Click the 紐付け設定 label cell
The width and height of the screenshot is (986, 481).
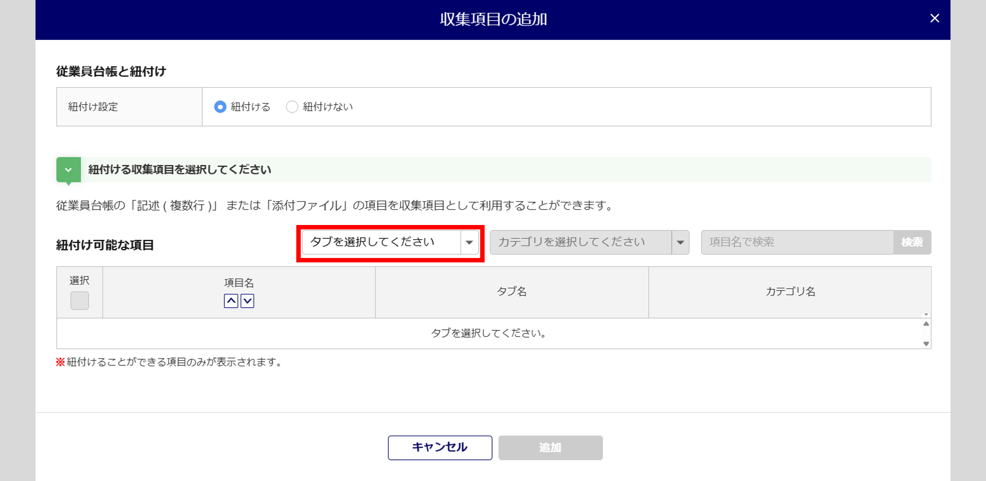129,107
